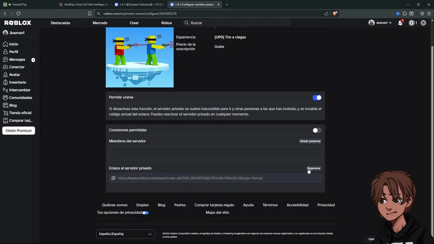The width and height of the screenshot is (434, 244).
Task: Open the notifications bell
Action: tap(400, 23)
